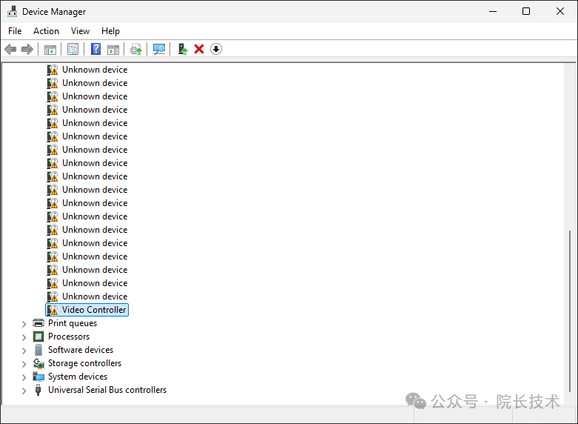Click the Processors chip icon
This screenshot has height=424, width=578.
point(38,337)
